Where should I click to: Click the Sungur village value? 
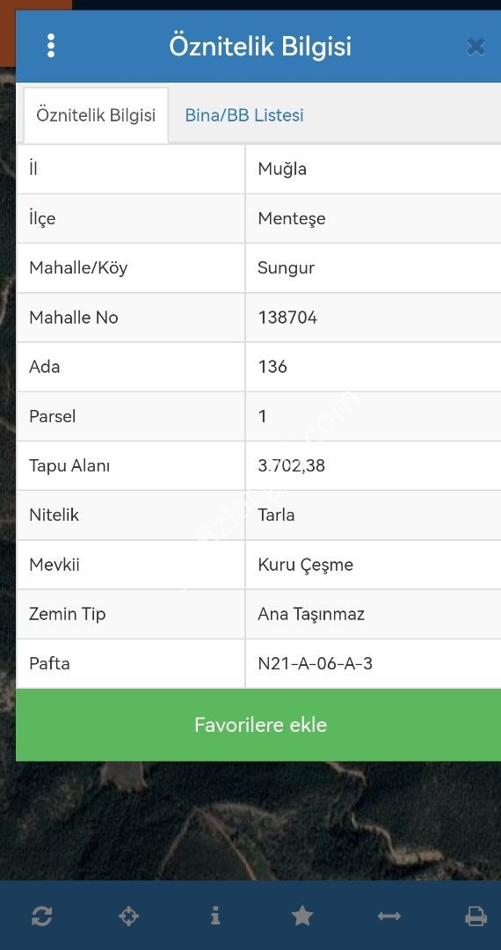(287, 267)
